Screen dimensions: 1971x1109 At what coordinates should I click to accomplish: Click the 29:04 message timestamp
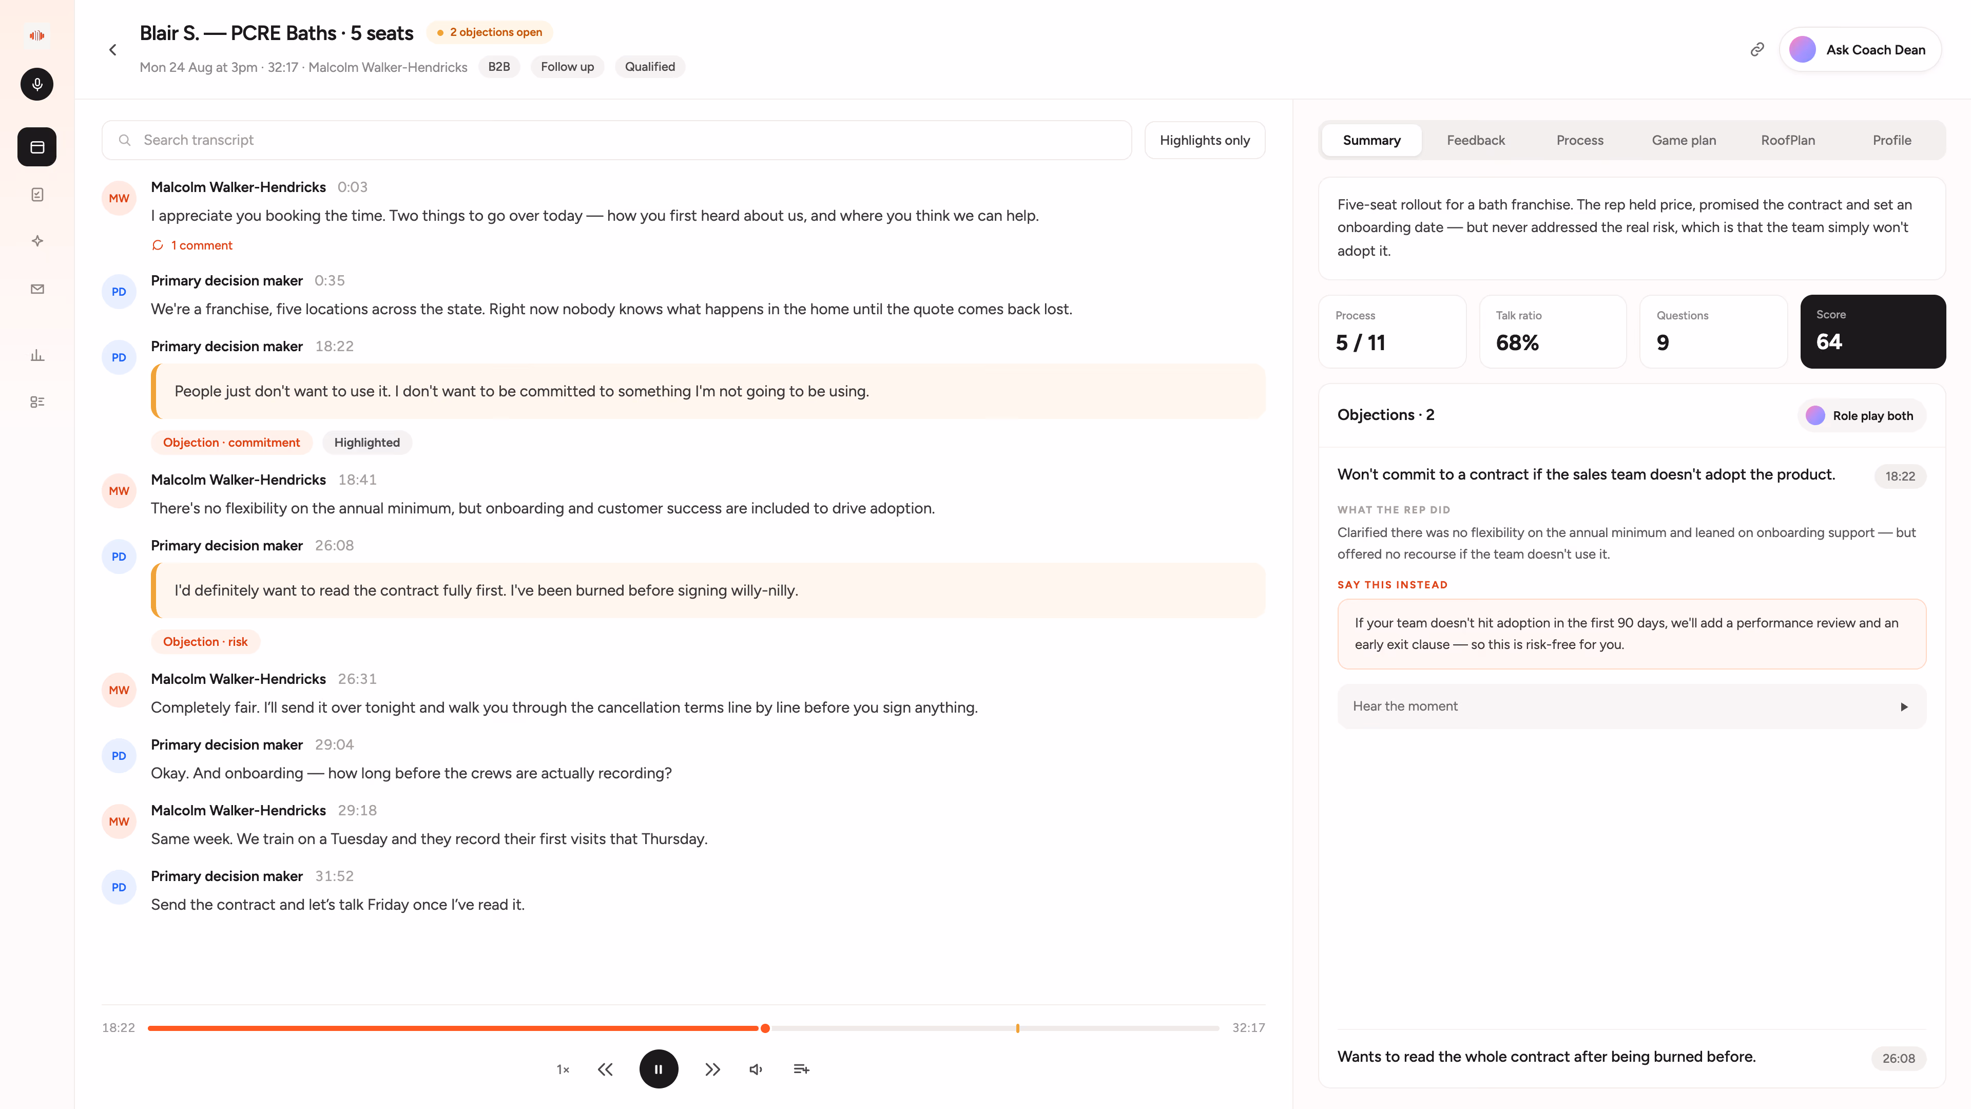click(x=334, y=744)
